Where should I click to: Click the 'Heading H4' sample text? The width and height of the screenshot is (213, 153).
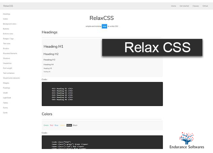coord(49,65)
